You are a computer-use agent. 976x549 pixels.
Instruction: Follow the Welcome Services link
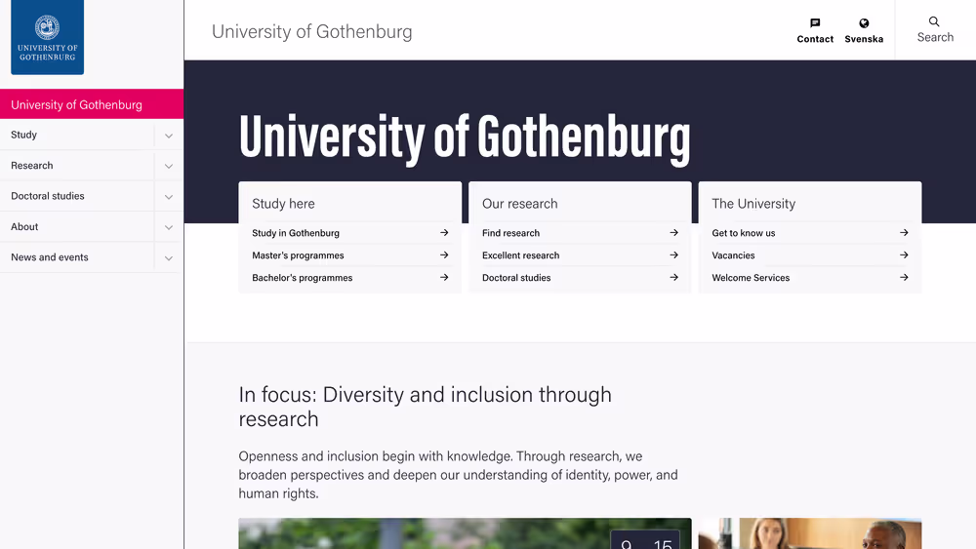tap(751, 277)
